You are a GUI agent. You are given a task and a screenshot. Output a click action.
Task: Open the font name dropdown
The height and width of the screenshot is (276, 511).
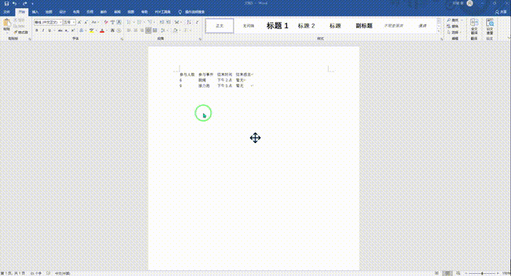pyautogui.click(x=60, y=22)
